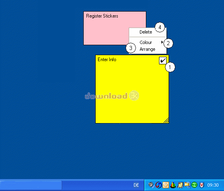Click the blank taskbar button area
224x191 pixels.
pyautogui.click(x=31, y=185)
